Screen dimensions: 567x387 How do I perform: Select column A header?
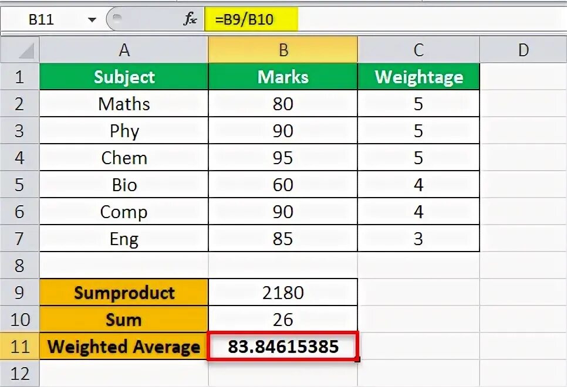click(124, 49)
